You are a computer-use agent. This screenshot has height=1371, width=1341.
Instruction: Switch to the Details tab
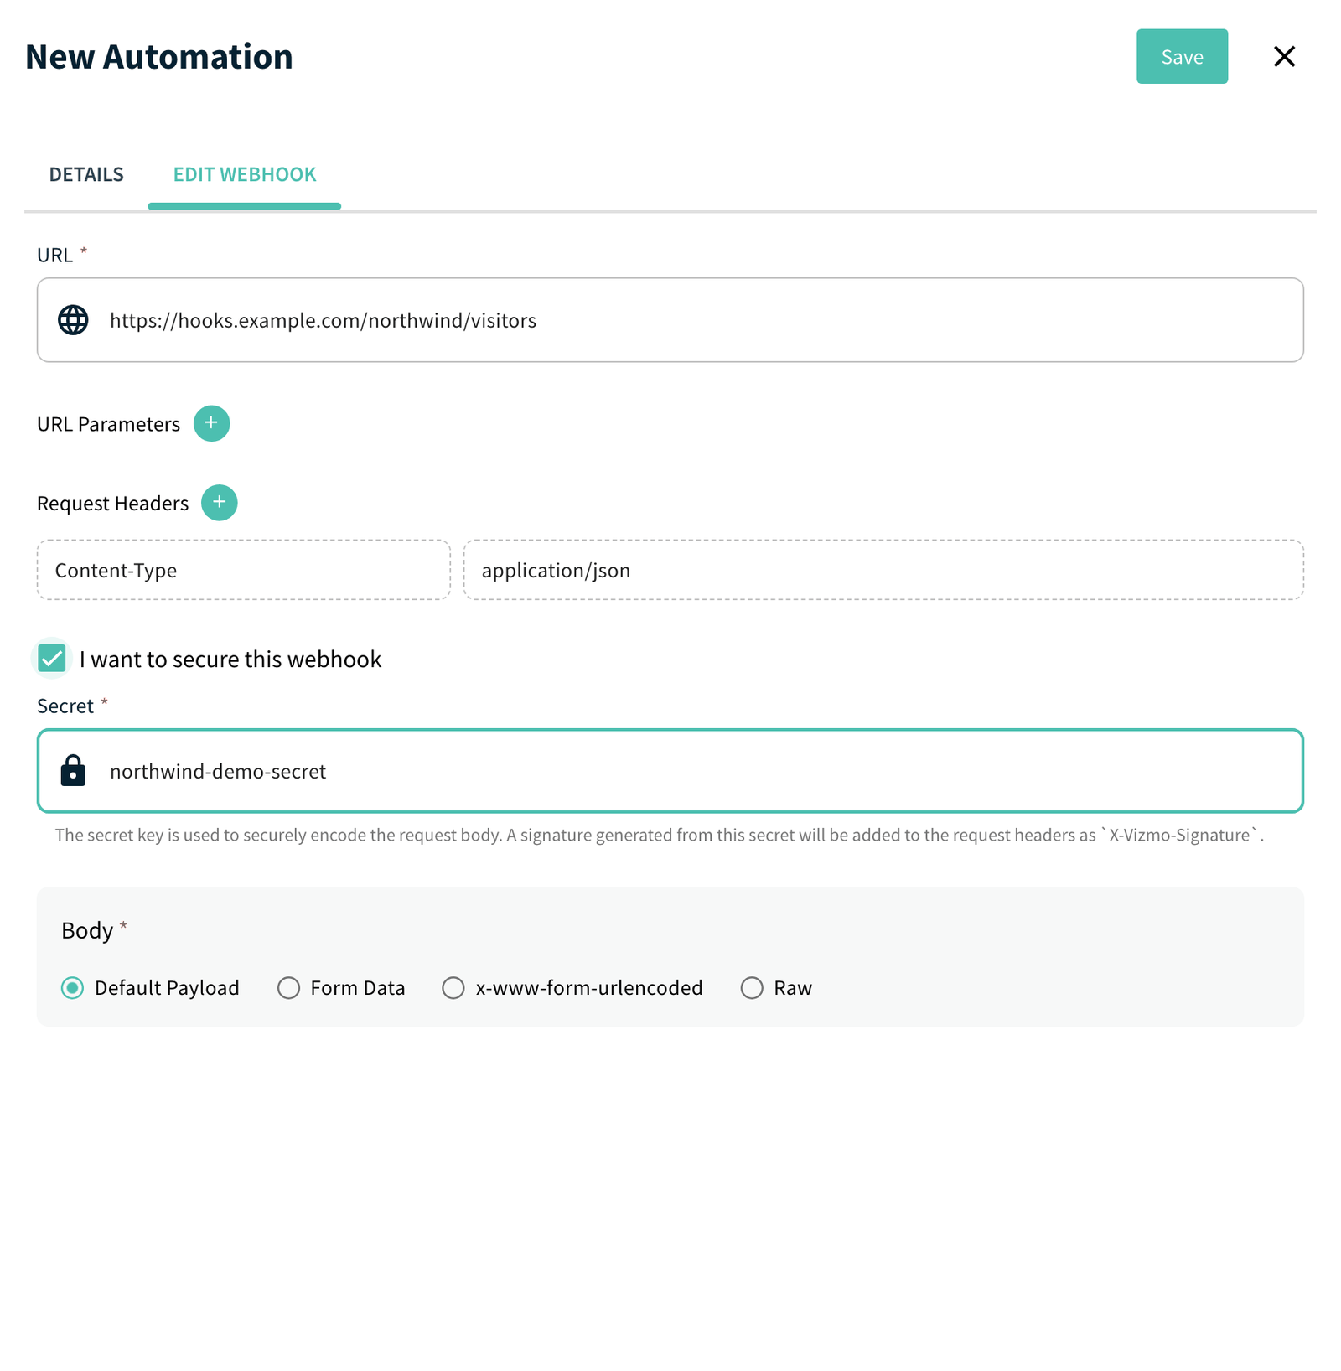(x=86, y=174)
